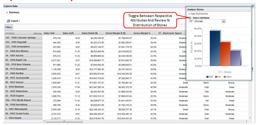257x125 pixels.
Task: Click the horizontal scrollbar right arrow
Action: [247, 121]
